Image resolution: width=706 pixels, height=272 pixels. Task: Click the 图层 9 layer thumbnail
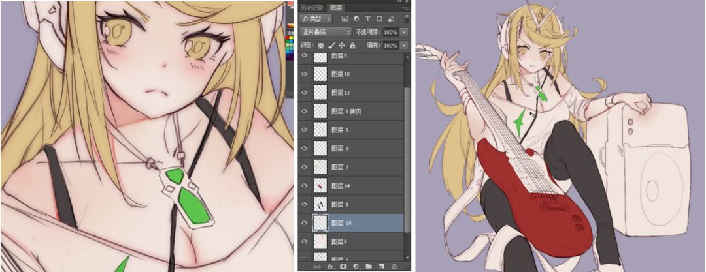(320, 148)
